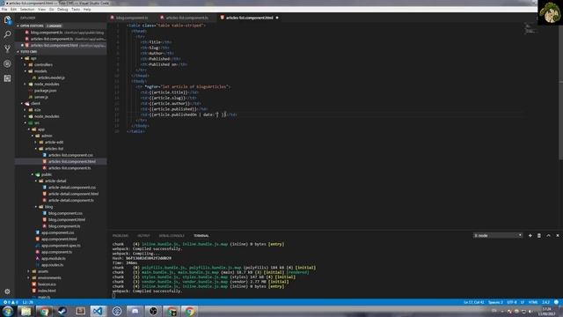Open the Source Control view
Viewport: 563px width, 317px height.
point(7,49)
